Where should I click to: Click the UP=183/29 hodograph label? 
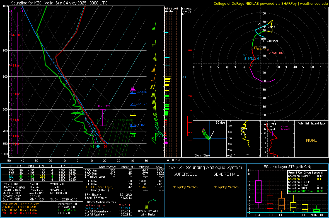(270, 41)
